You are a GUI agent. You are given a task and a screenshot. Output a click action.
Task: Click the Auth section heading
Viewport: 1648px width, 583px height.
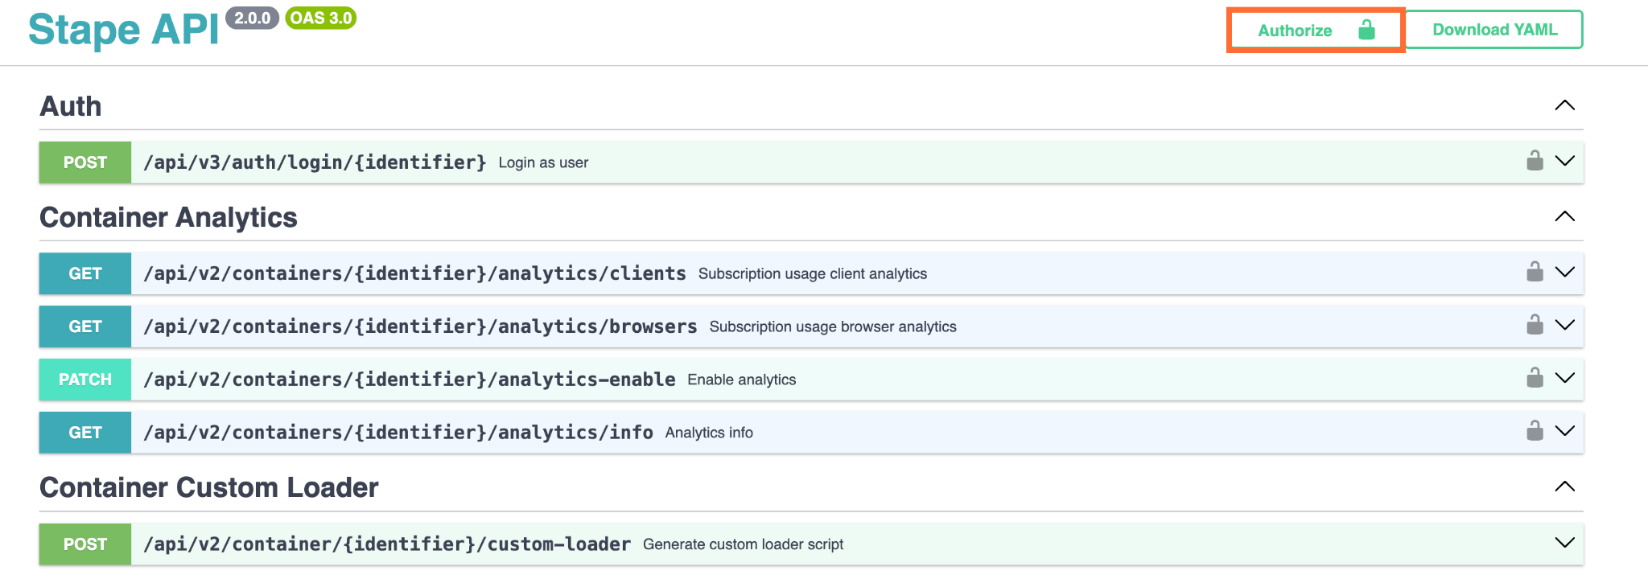pyautogui.click(x=71, y=106)
